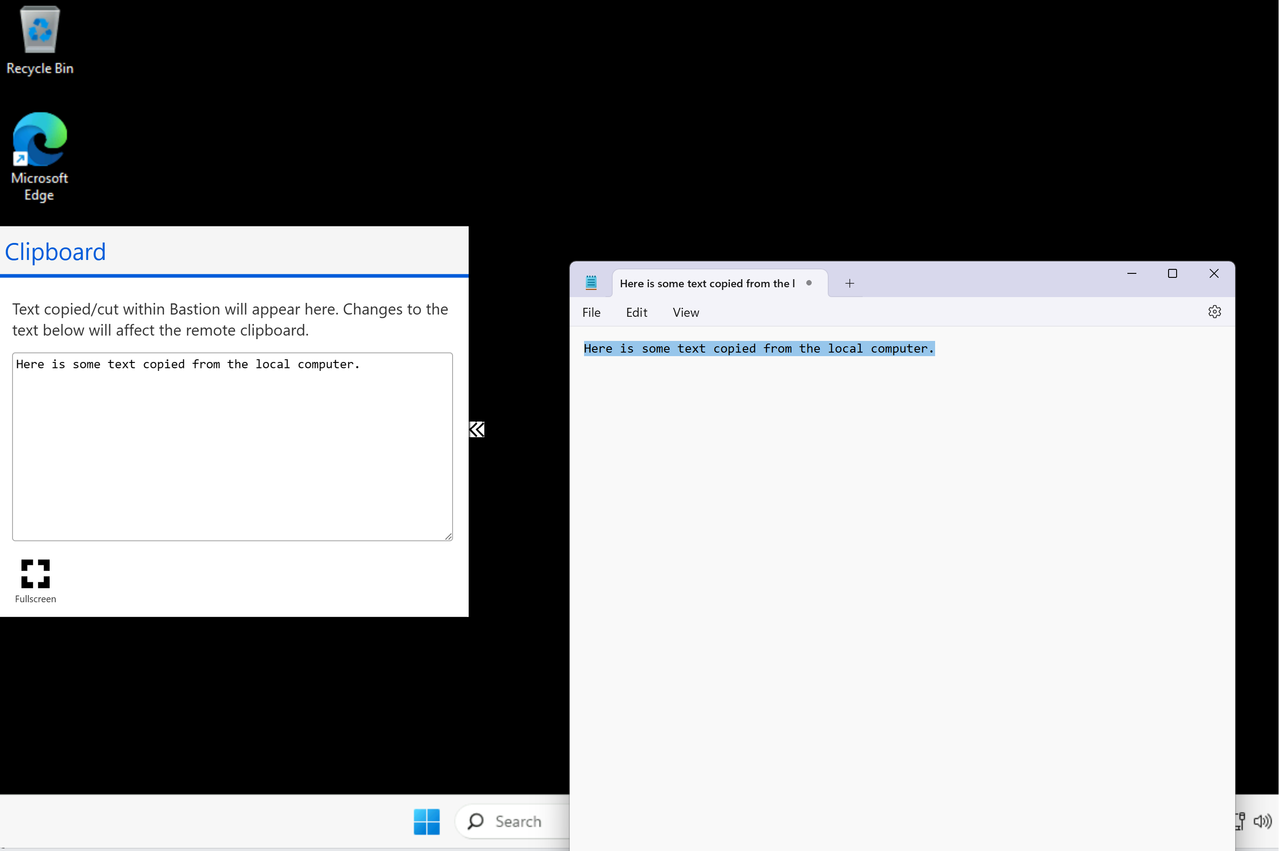Click the Notepad unsaved changes indicator dot
1279x851 pixels.
(808, 283)
